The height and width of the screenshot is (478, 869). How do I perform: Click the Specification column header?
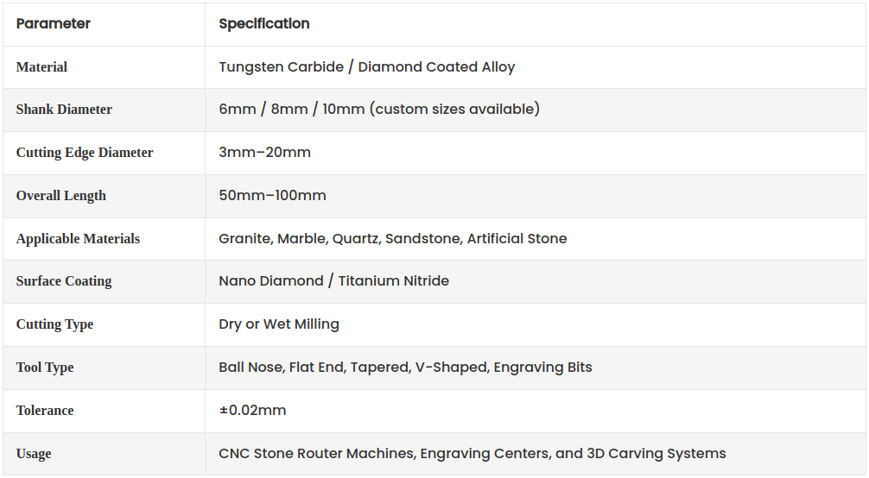(x=264, y=24)
